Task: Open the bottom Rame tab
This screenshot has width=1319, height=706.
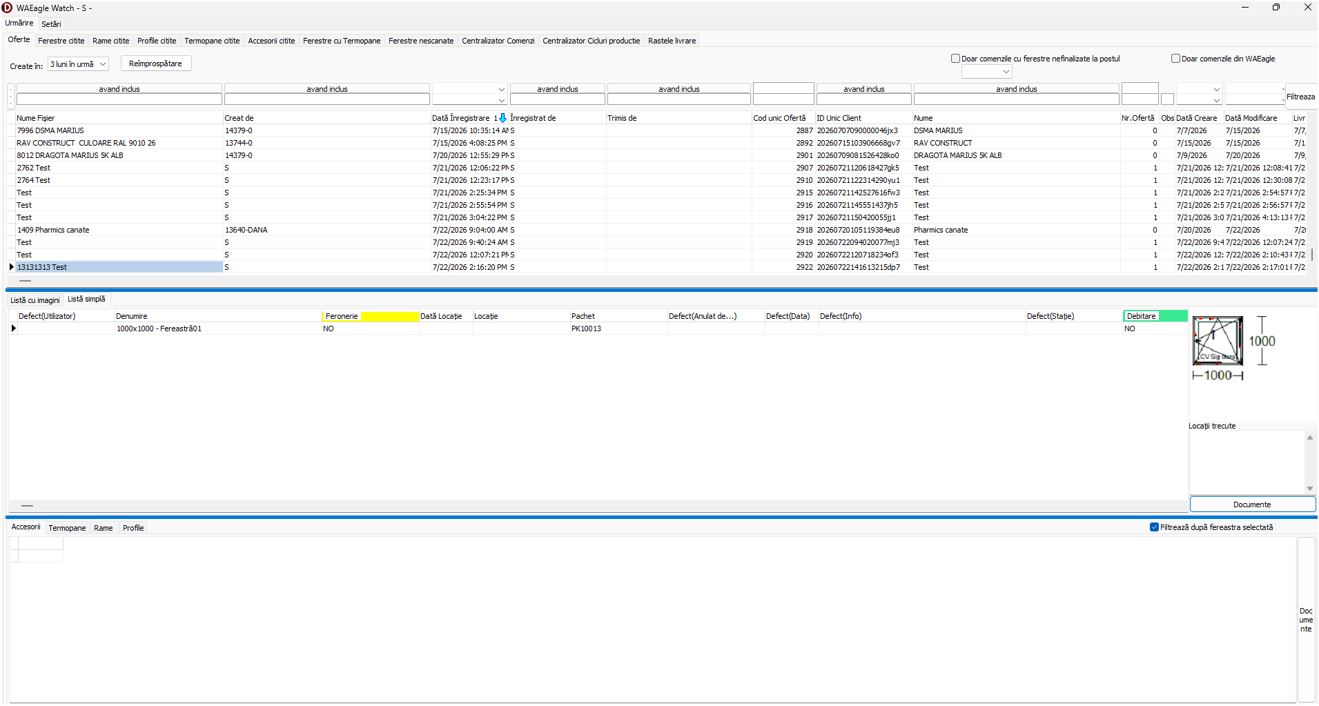Action: pyautogui.click(x=104, y=528)
